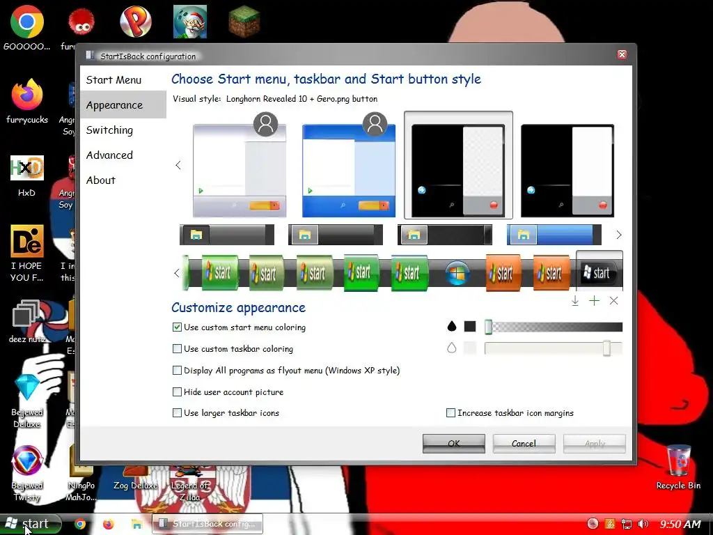Click the Cancel button

[524, 444]
